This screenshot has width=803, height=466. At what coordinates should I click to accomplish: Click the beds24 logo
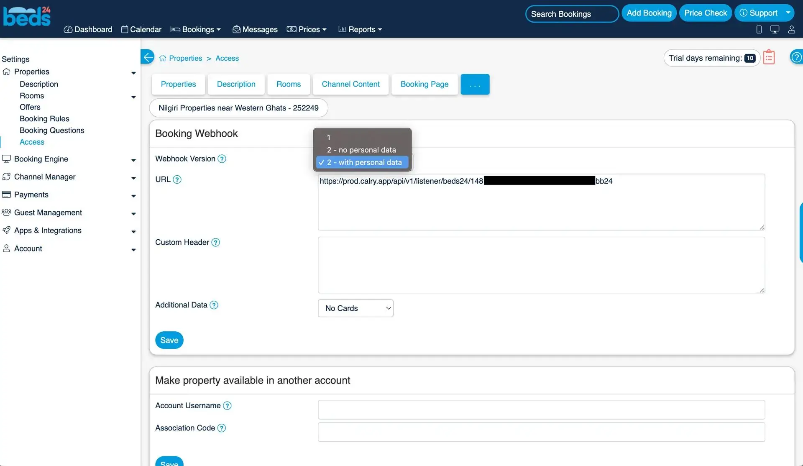[x=27, y=16]
